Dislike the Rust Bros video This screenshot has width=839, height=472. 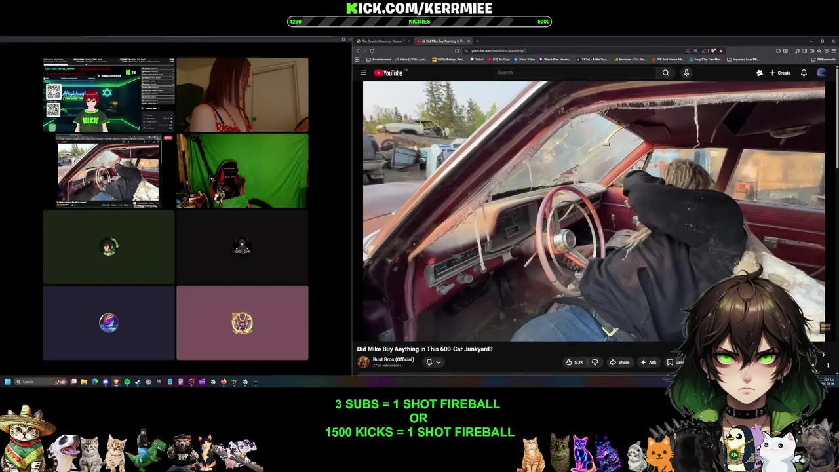[x=595, y=362]
